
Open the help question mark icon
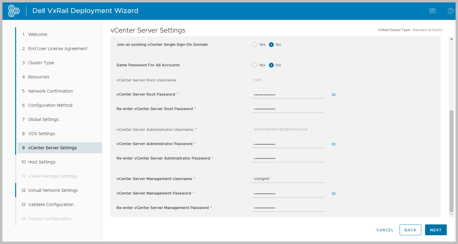point(450,11)
